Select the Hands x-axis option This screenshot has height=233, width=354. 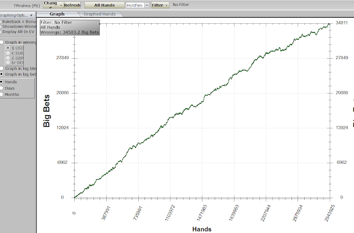pyautogui.click(x=1, y=82)
